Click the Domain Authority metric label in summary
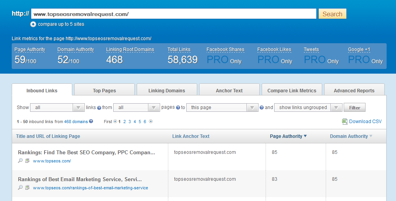Screen dimensions: 396x201 pyautogui.click(x=75, y=49)
